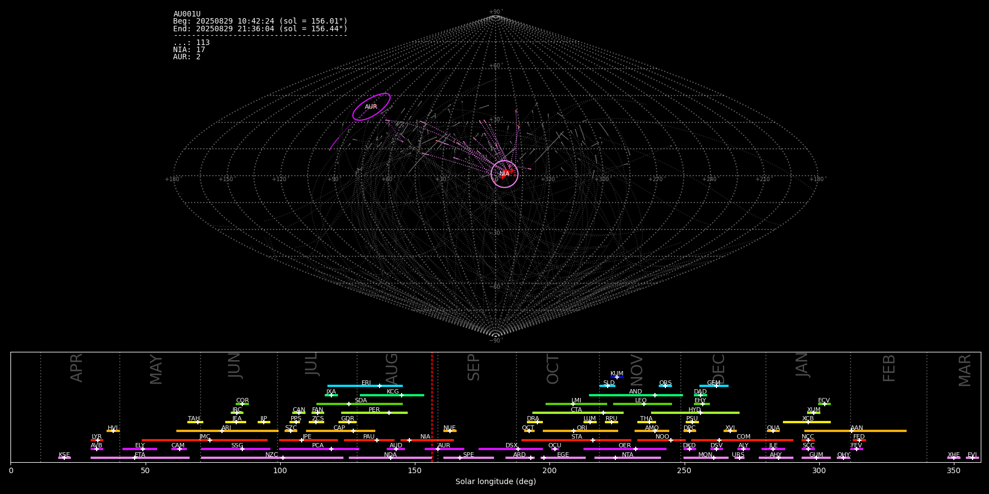Click the COM shower label in timeline
The image size is (989, 494).
click(x=743, y=437)
